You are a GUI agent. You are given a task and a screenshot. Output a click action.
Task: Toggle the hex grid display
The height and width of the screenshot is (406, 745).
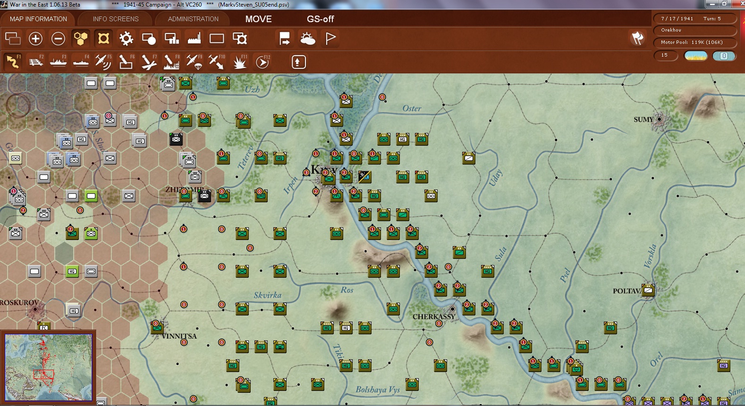coord(81,38)
